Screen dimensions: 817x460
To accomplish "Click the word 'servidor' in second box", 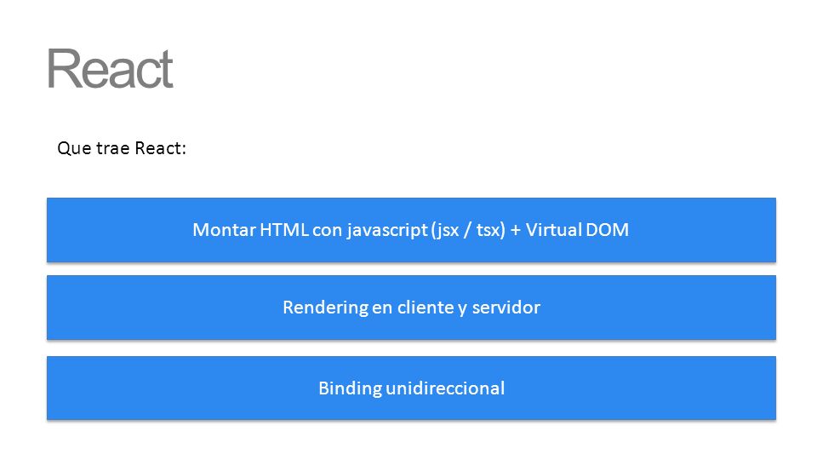I will (x=506, y=308).
